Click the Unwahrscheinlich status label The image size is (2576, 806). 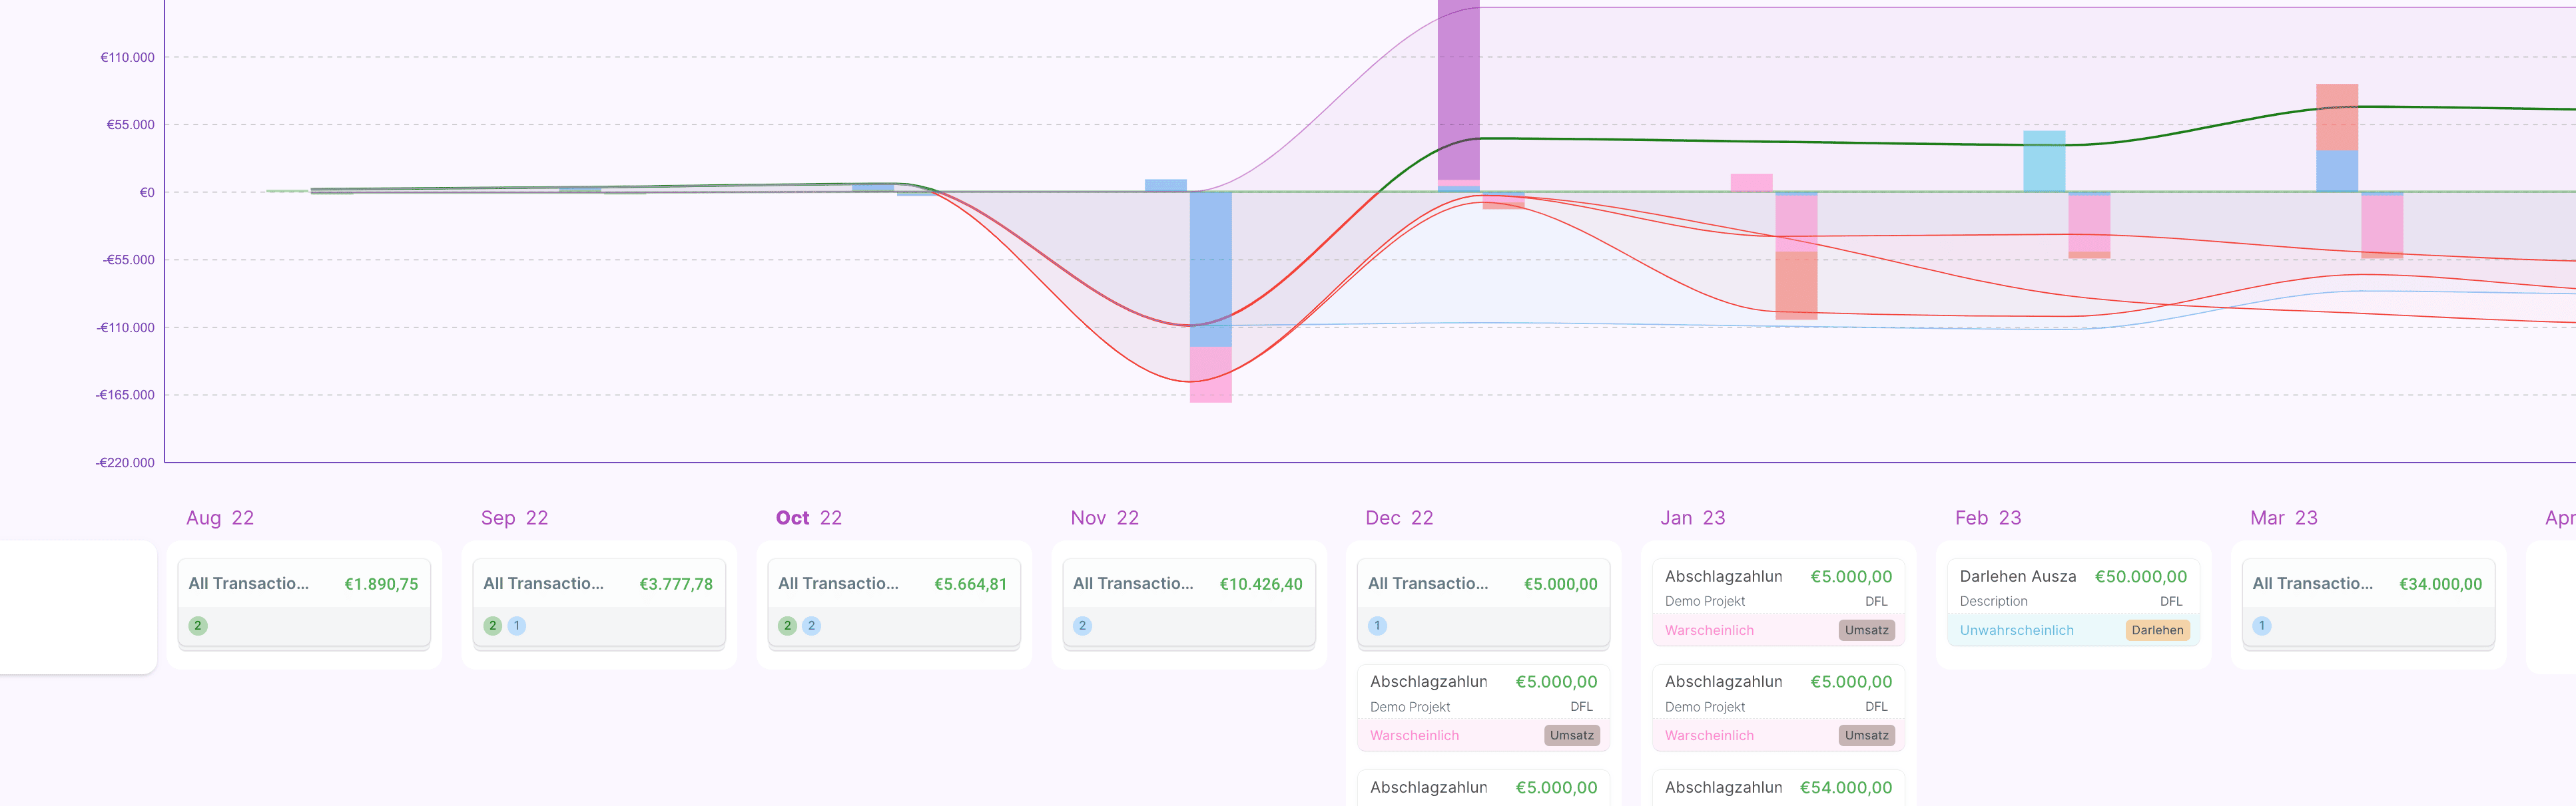pos(2016,630)
